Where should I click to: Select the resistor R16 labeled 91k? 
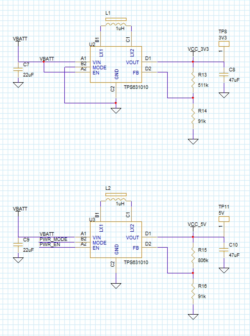(193, 291)
